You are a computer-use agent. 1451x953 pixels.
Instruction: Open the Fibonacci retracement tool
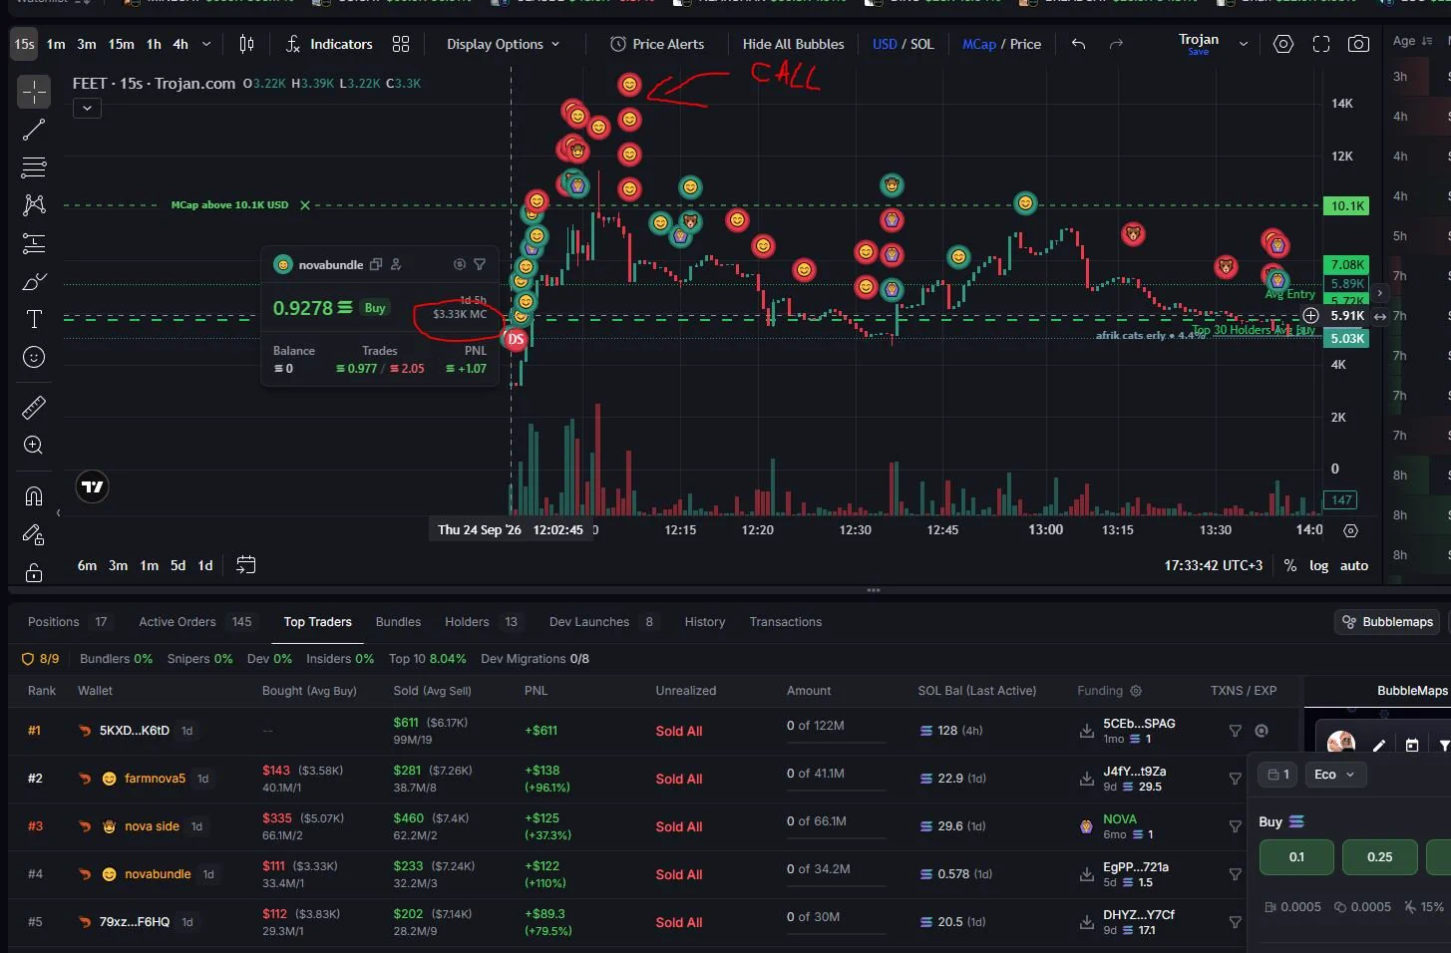pos(34,167)
